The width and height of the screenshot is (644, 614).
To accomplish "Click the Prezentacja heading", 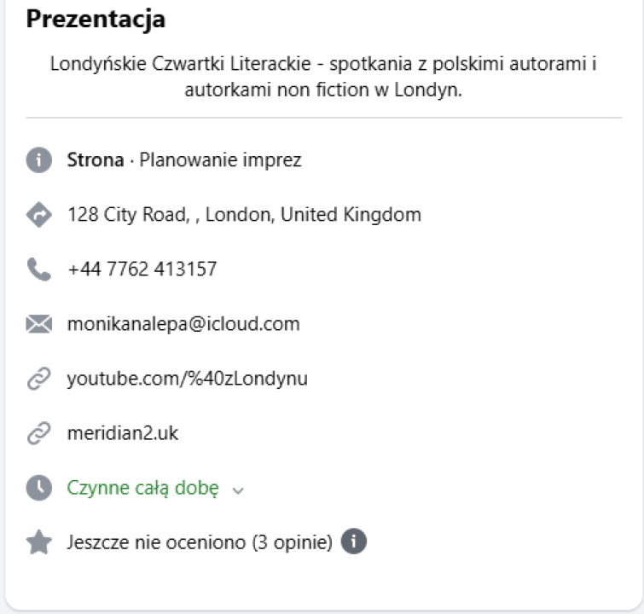I will coord(96,20).
